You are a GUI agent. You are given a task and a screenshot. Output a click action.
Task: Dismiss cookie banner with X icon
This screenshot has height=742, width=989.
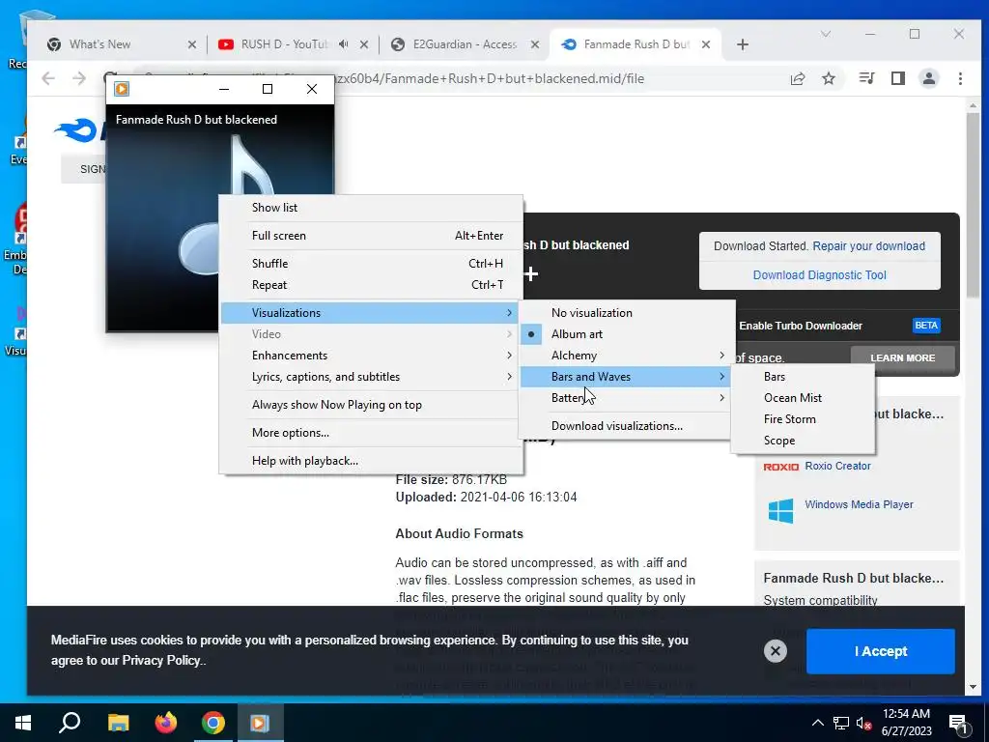click(x=776, y=651)
